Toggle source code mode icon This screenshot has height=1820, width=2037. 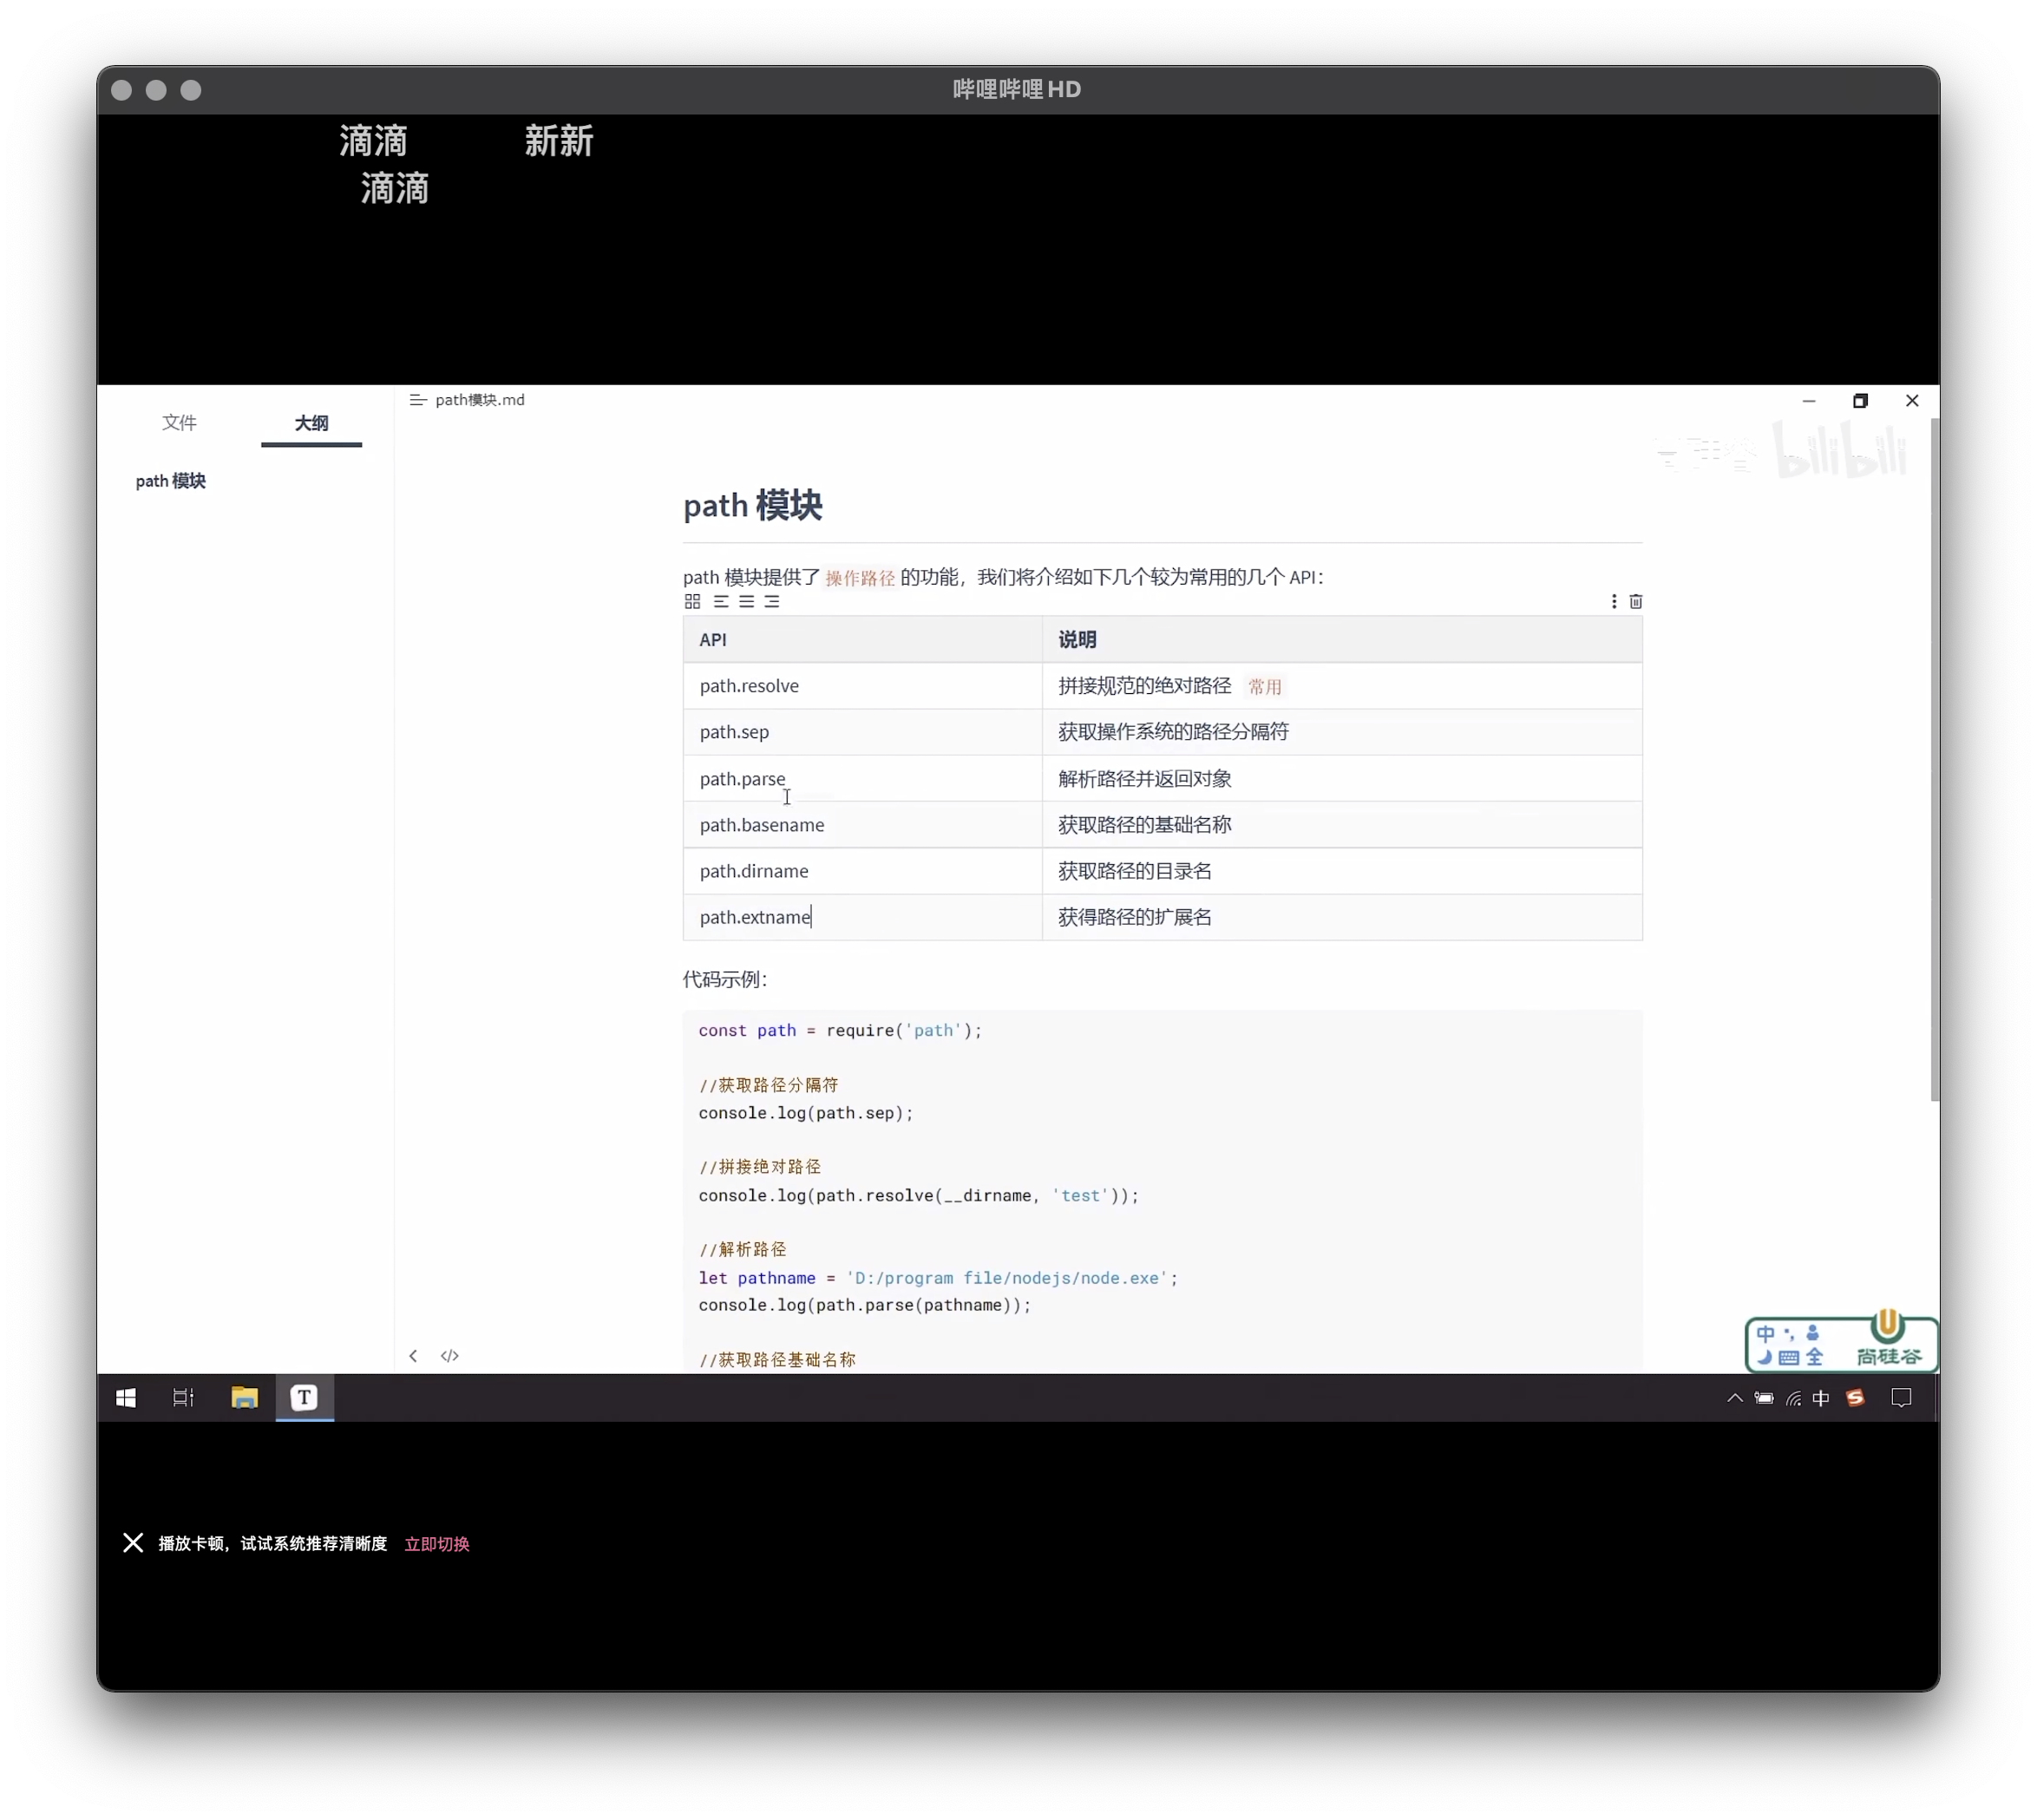450,1356
